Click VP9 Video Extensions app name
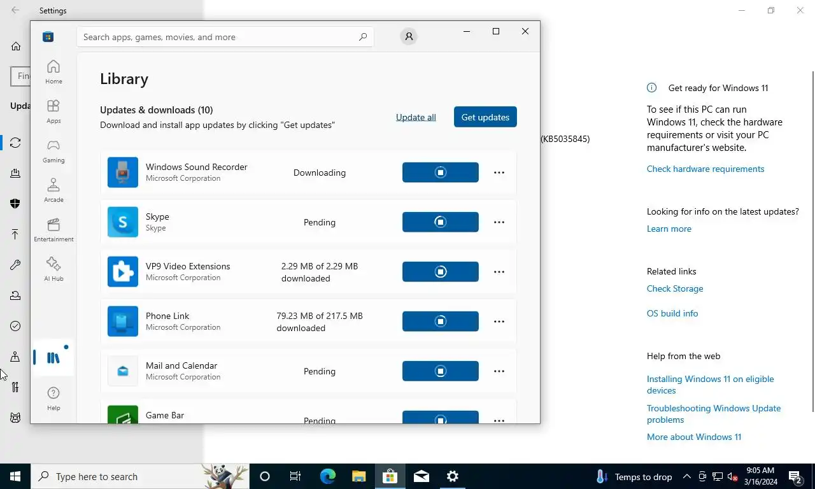This screenshot has height=489, width=815. (x=188, y=266)
